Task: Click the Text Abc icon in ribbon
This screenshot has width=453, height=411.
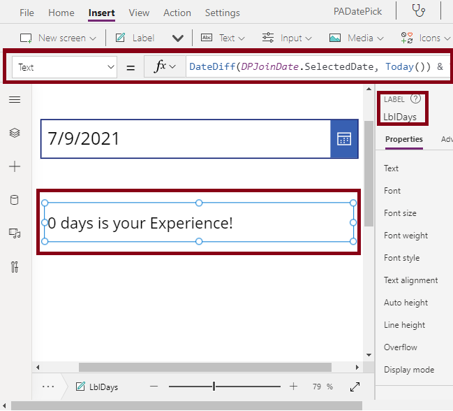Action: click(207, 38)
